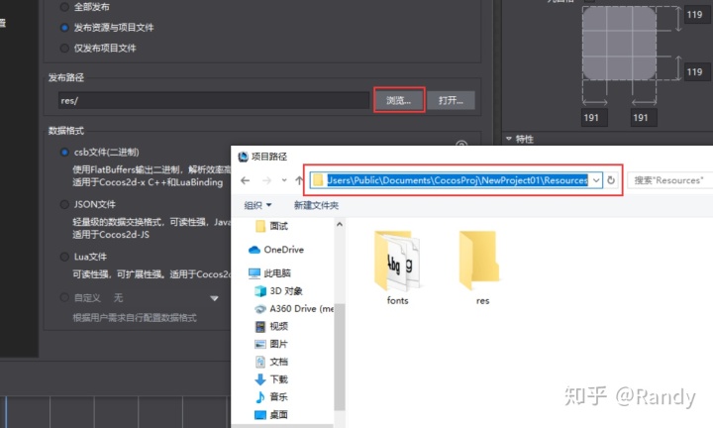
Task: Open recent locations dropdown chevron
Action: pos(284,180)
